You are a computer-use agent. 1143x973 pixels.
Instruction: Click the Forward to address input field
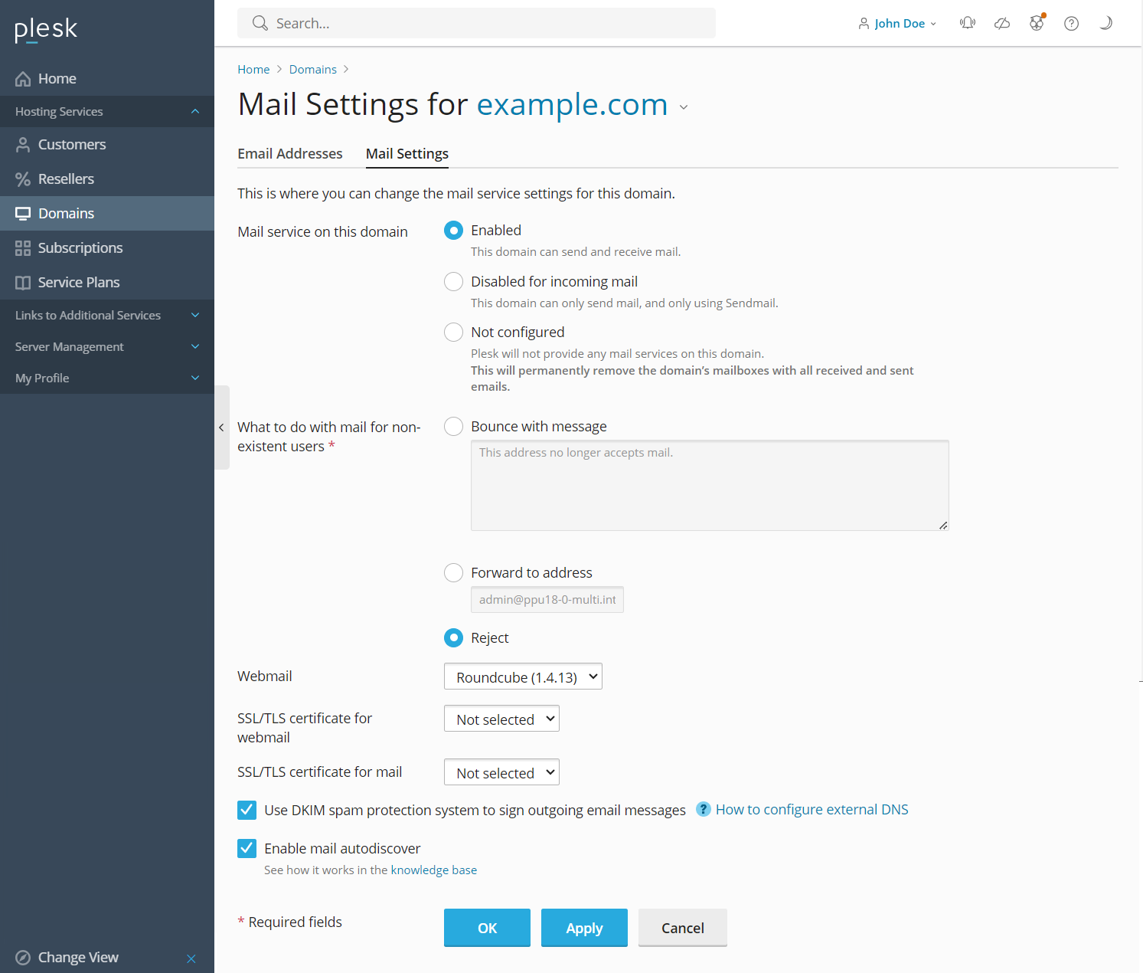pos(547,599)
